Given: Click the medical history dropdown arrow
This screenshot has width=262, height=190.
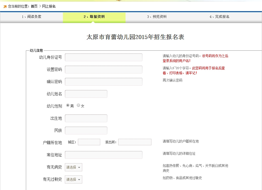Looking at the screenshot, I should [x=79, y=167].
